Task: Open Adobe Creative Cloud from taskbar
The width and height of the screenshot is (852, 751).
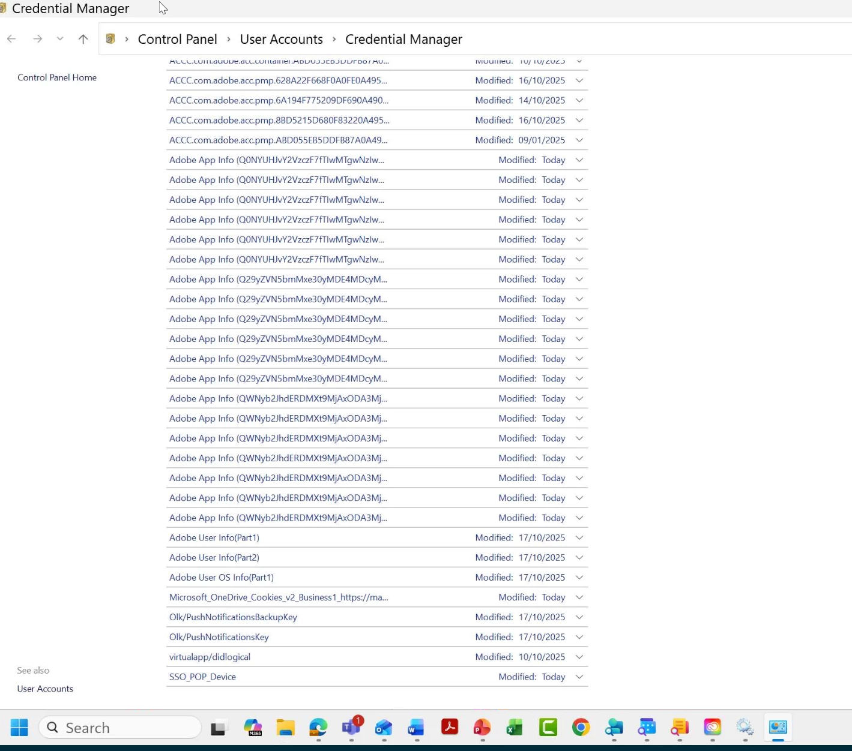Action: click(713, 728)
